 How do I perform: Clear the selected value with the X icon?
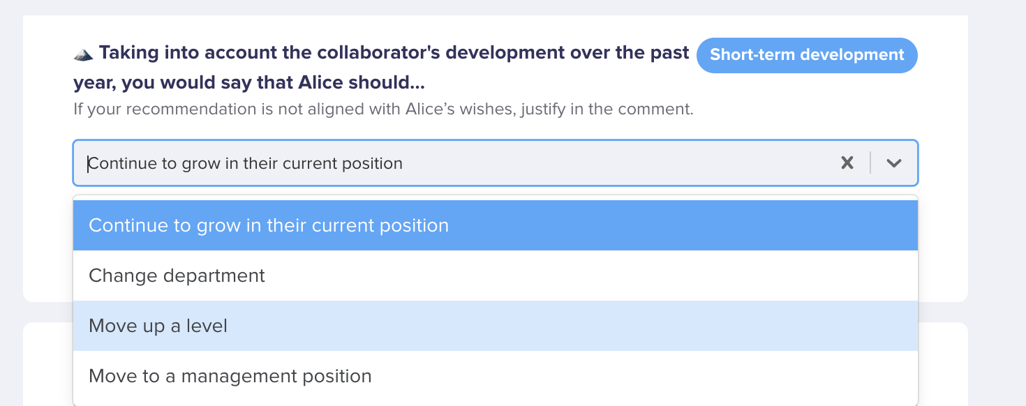point(847,163)
